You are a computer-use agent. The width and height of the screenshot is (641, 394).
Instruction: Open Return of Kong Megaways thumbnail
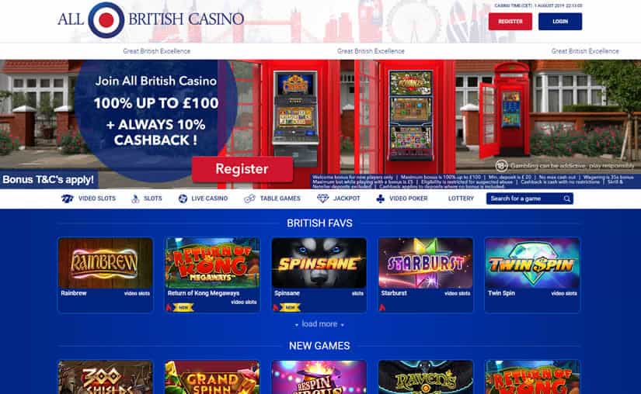pyautogui.click(x=212, y=264)
